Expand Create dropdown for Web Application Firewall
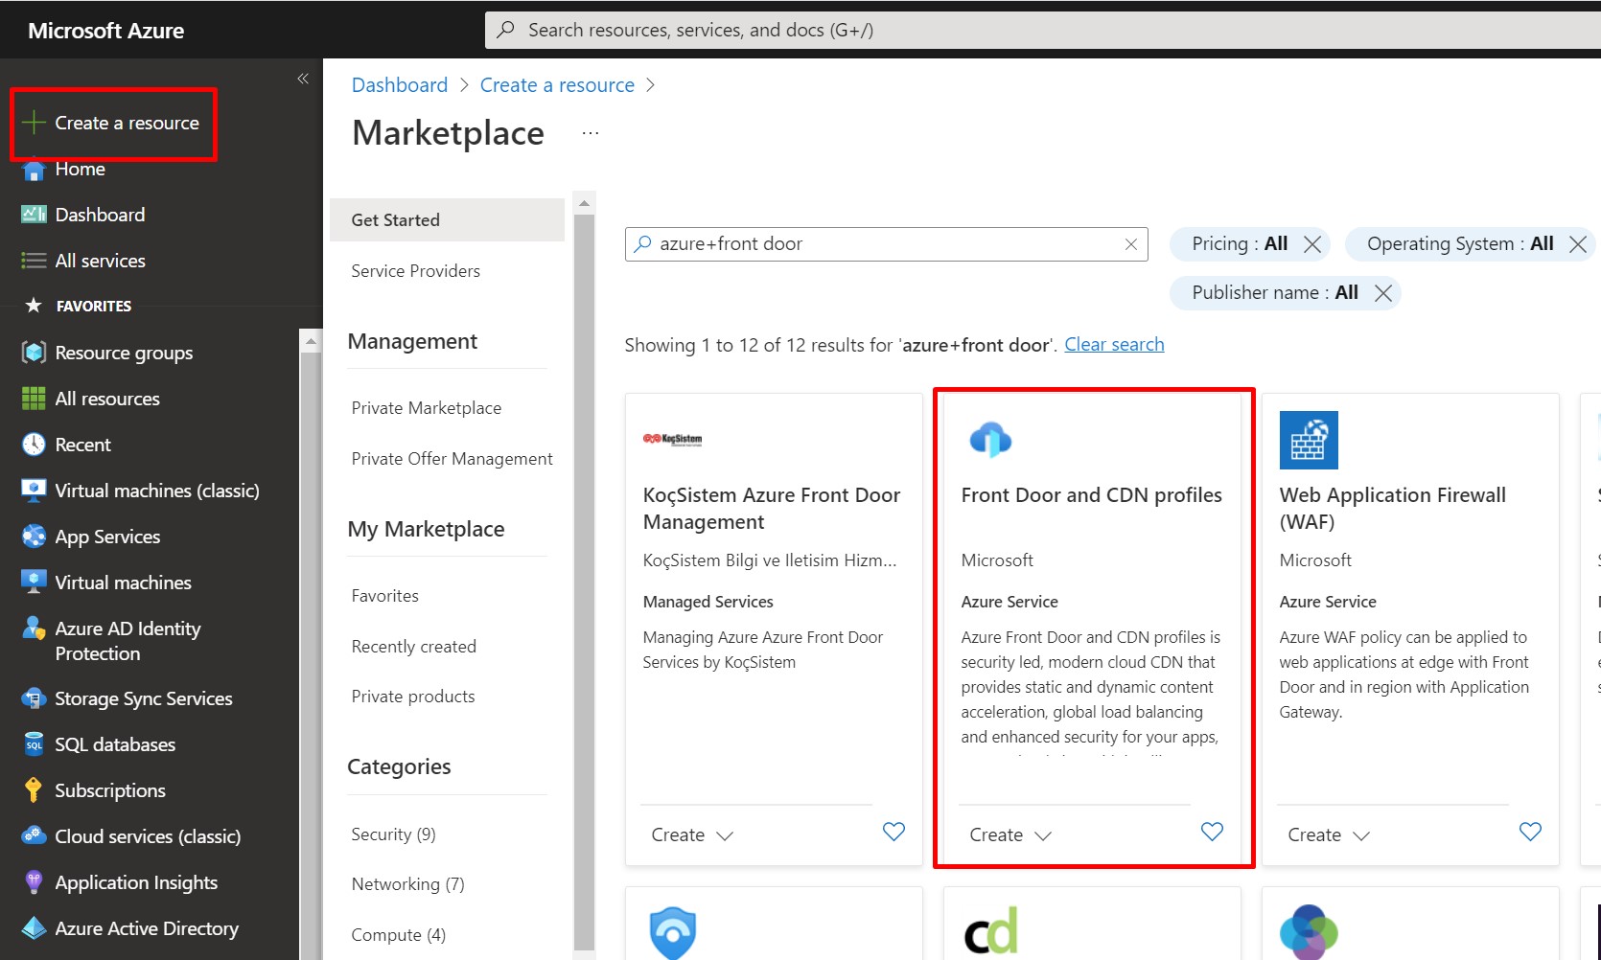The image size is (1601, 960). coord(1329,835)
